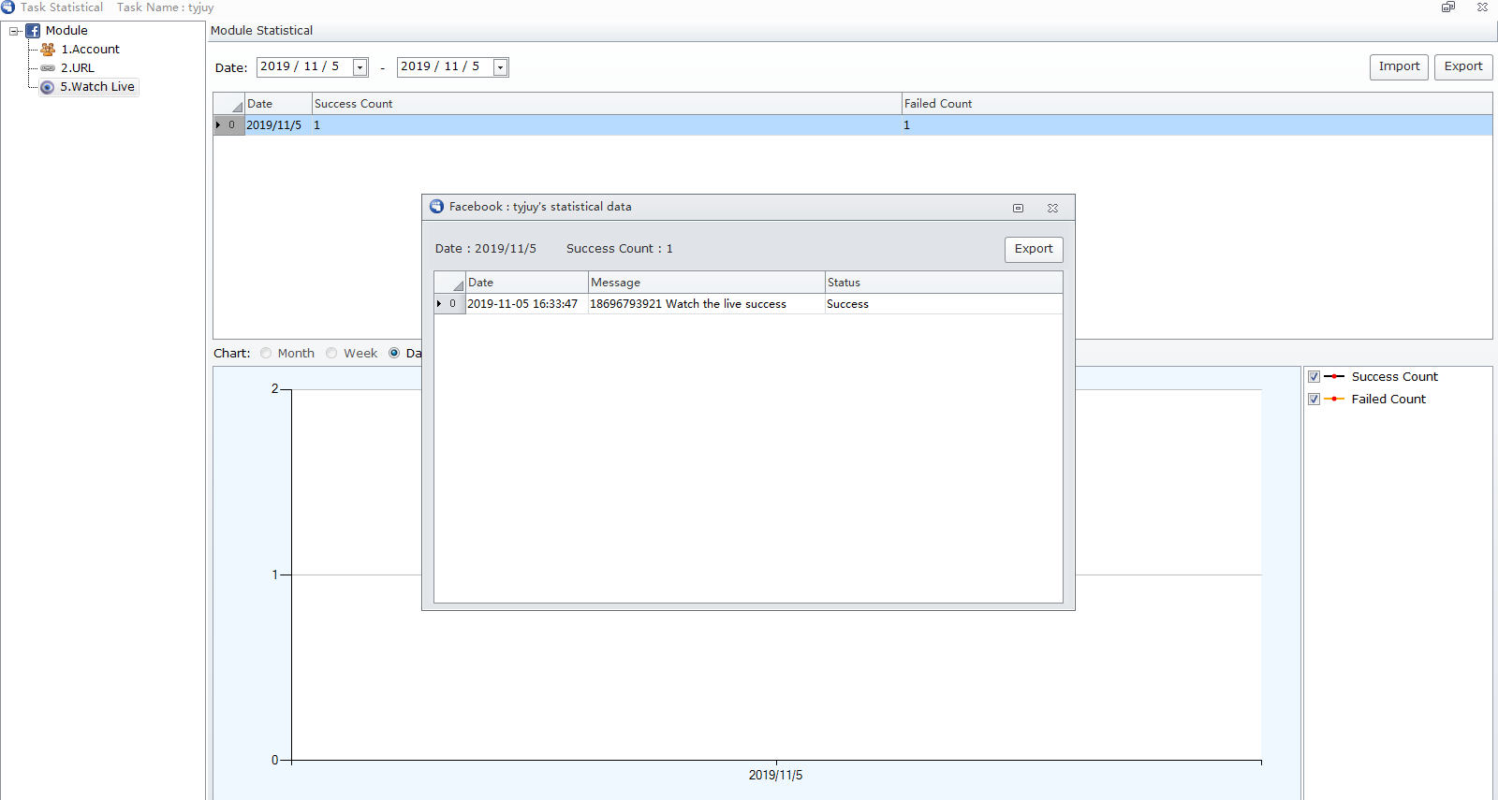Sort by Success Count column header
The image size is (1498, 800).
pos(607,104)
